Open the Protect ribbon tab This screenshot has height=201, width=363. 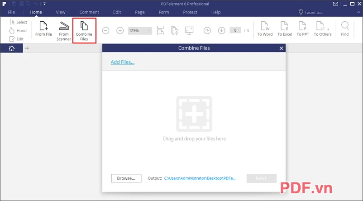pyautogui.click(x=190, y=12)
